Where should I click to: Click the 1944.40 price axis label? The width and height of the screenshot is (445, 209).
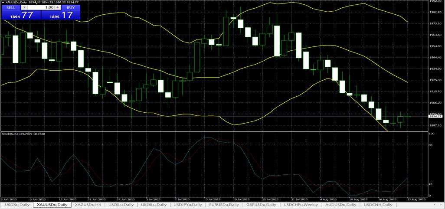click(x=435, y=58)
